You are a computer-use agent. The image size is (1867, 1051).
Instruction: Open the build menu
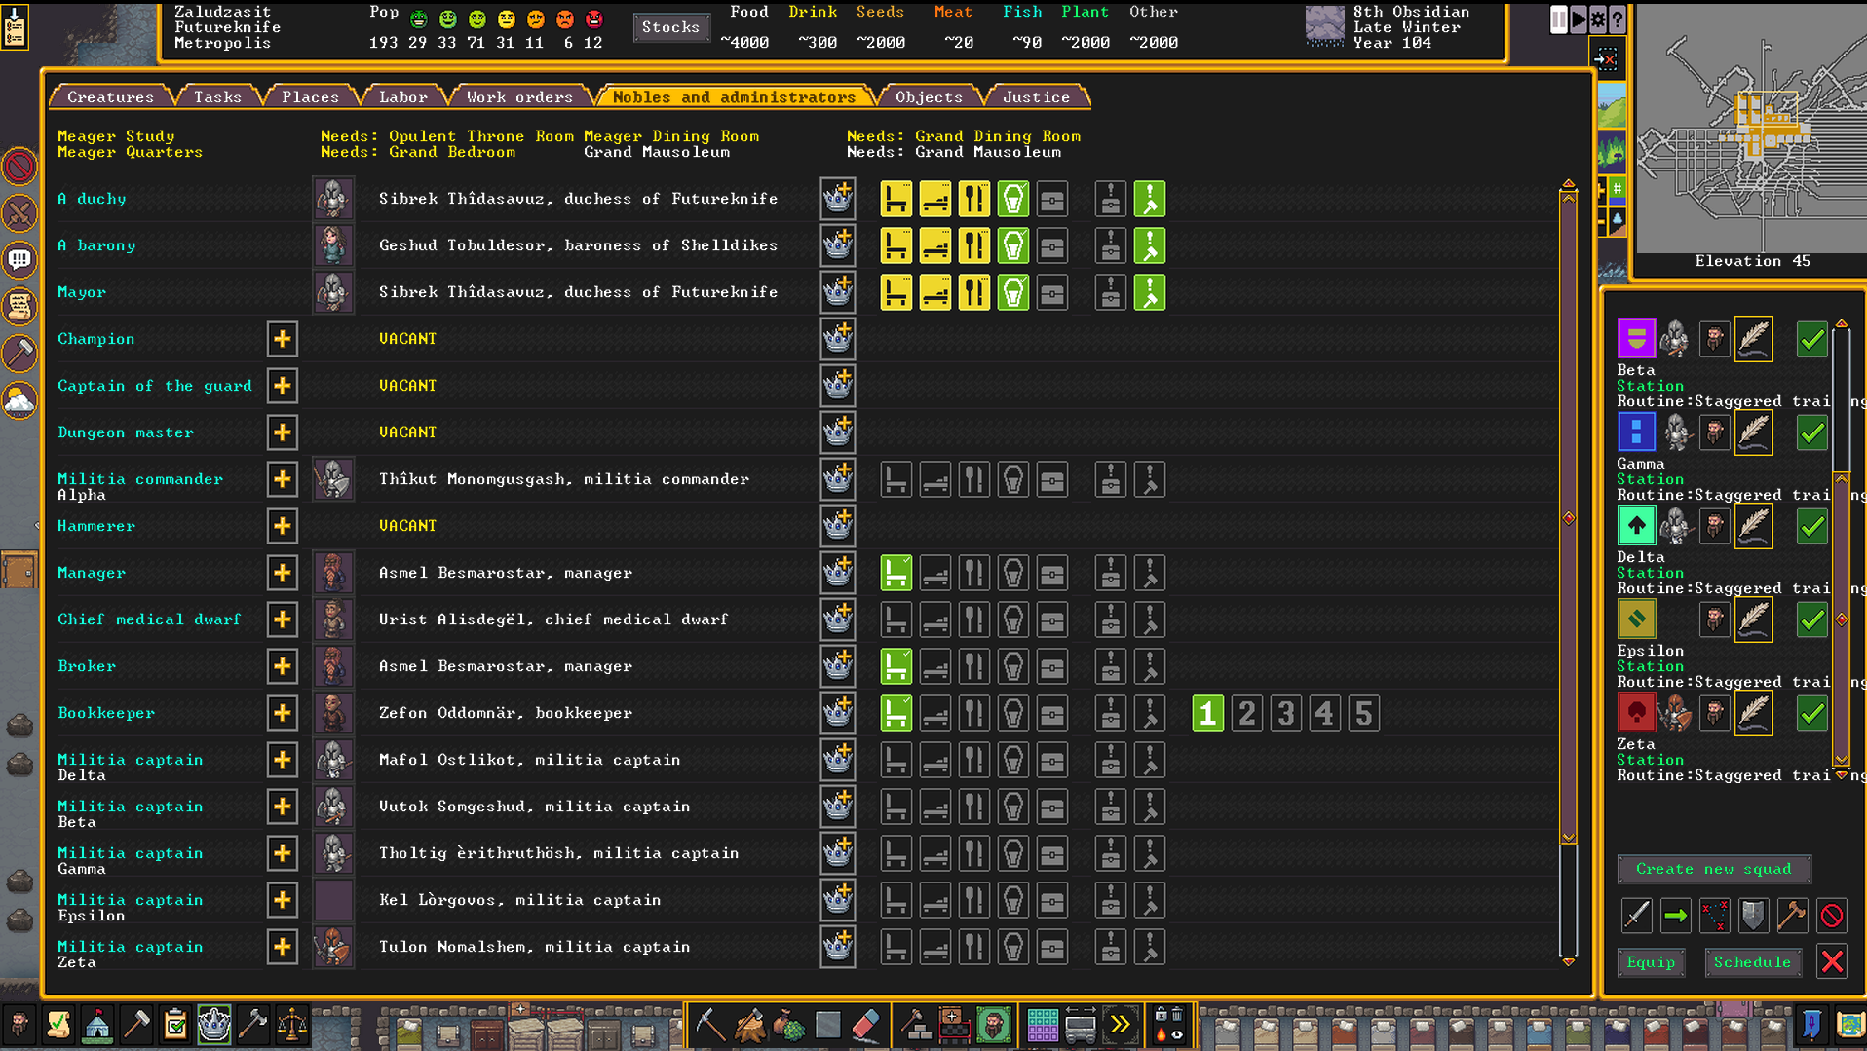tap(915, 1024)
